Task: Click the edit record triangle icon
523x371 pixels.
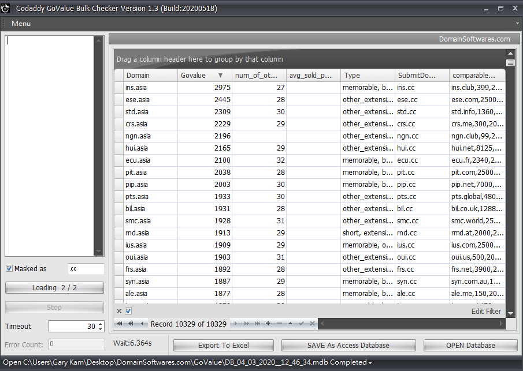Action: coord(290,323)
